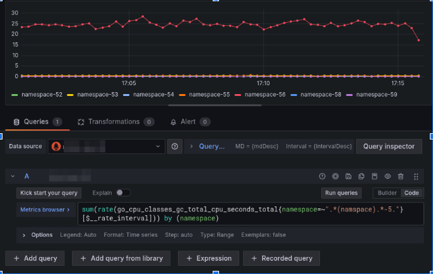Delete query A with the trash icon
The height and width of the screenshot is (274, 433).
point(401,177)
